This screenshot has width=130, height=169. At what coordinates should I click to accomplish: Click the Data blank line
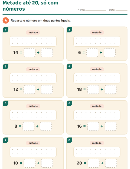coord(121,10)
